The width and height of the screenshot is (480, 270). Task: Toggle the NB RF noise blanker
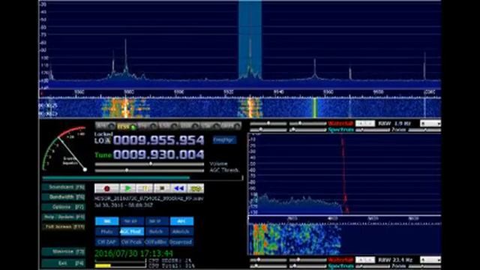coord(132,221)
